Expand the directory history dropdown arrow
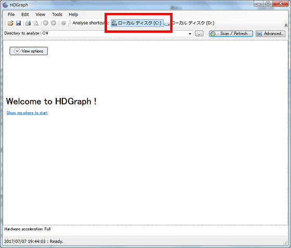The height and width of the screenshot is (248, 291). [x=190, y=34]
